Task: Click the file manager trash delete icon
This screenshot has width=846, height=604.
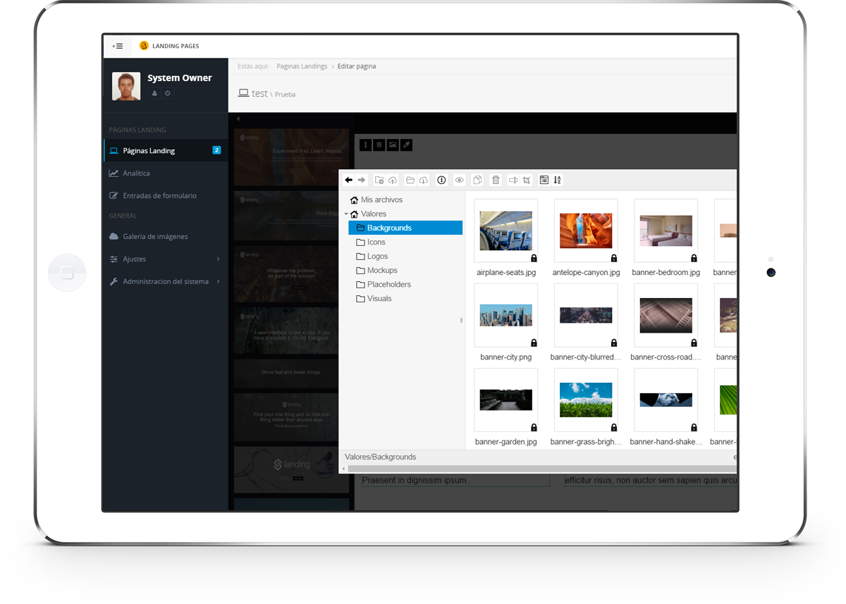Action: 496,180
